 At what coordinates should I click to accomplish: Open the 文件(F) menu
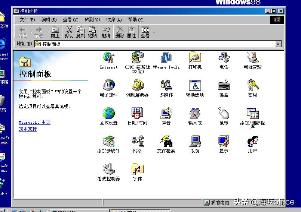pos(27,20)
